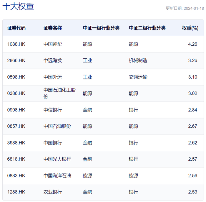Click 交通运输 industry cell

138,77
